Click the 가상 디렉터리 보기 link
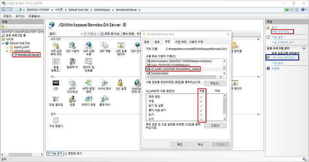 click(283, 42)
